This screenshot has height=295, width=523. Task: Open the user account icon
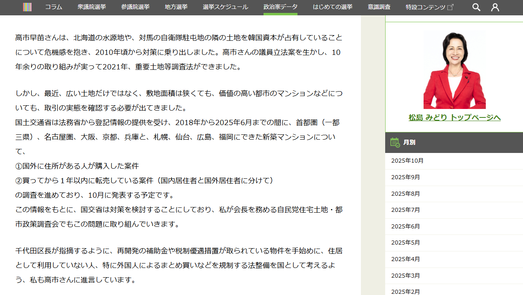coord(495,7)
